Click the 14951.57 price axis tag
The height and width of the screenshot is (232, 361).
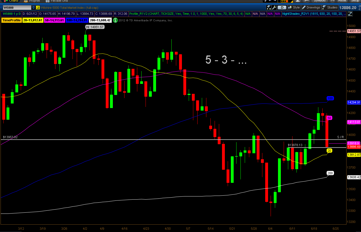pos(354,31)
